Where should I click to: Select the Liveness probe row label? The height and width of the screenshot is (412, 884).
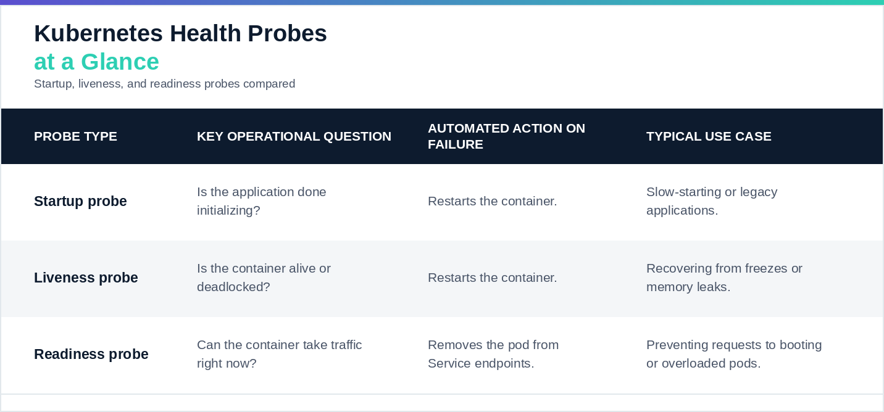coord(86,278)
